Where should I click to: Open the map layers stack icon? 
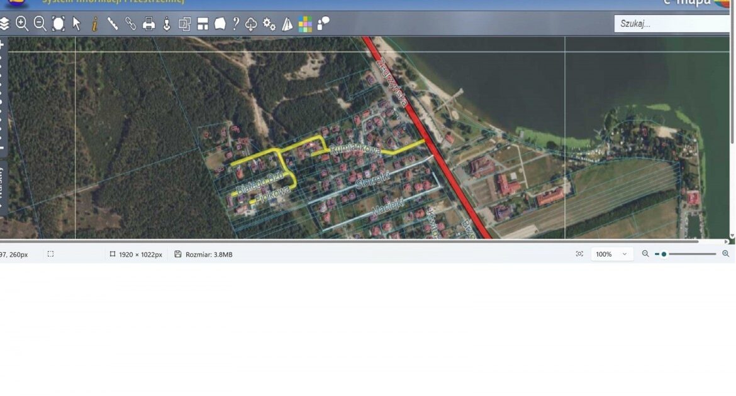4,24
